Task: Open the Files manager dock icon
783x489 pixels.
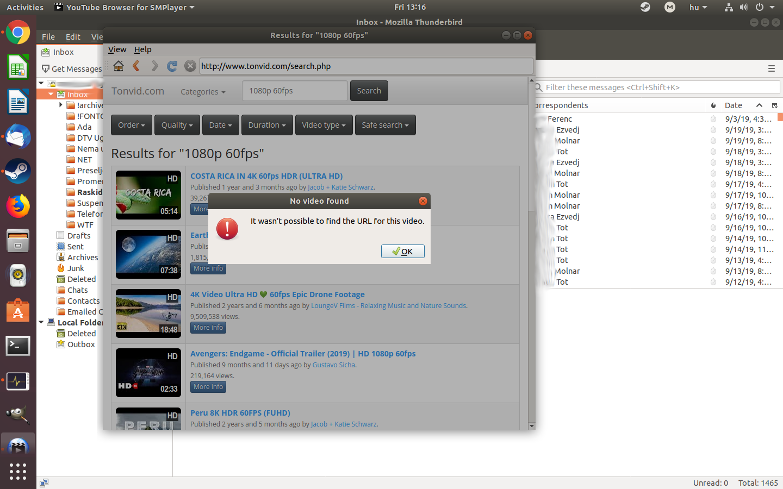Action: (x=18, y=241)
